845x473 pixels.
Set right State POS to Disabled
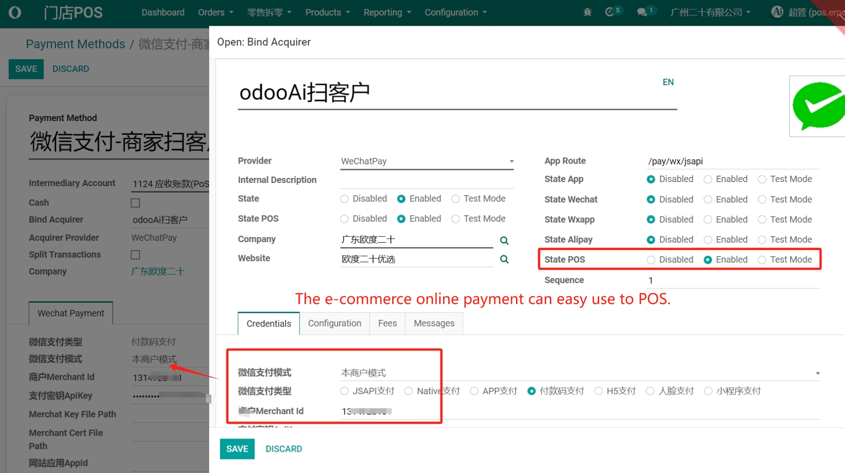click(651, 260)
